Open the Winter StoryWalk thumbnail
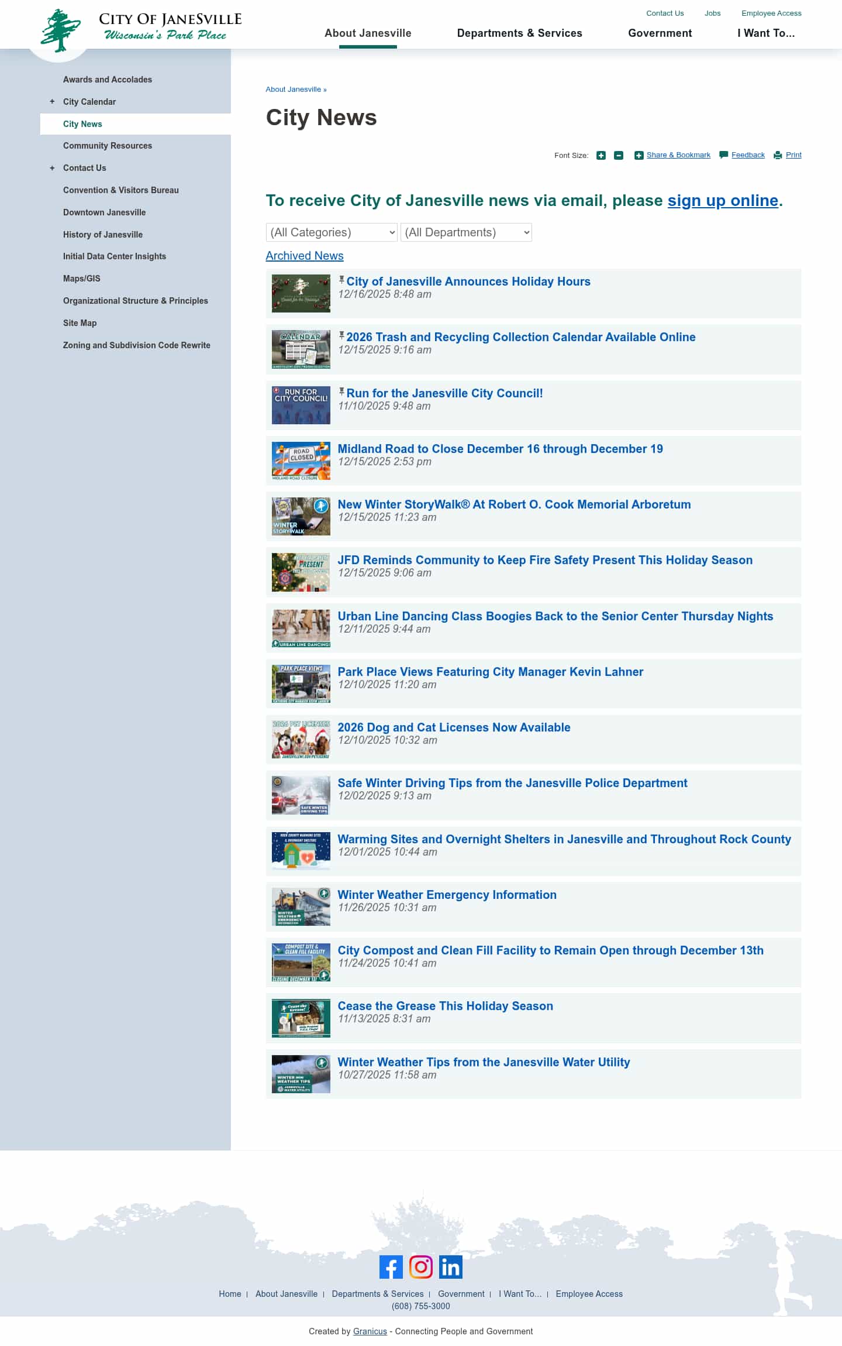The height and width of the screenshot is (1346, 842). tap(301, 516)
